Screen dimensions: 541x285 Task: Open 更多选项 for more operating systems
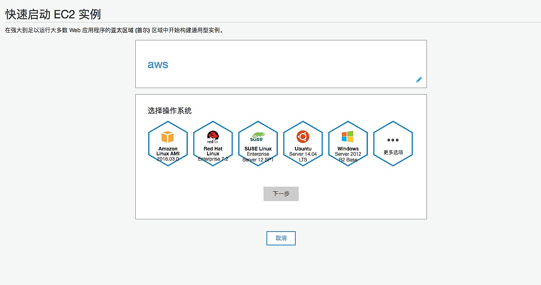[393, 144]
